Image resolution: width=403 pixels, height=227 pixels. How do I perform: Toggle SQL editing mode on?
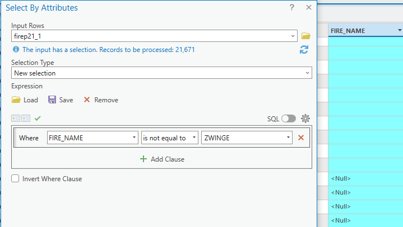[x=288, y=119]
